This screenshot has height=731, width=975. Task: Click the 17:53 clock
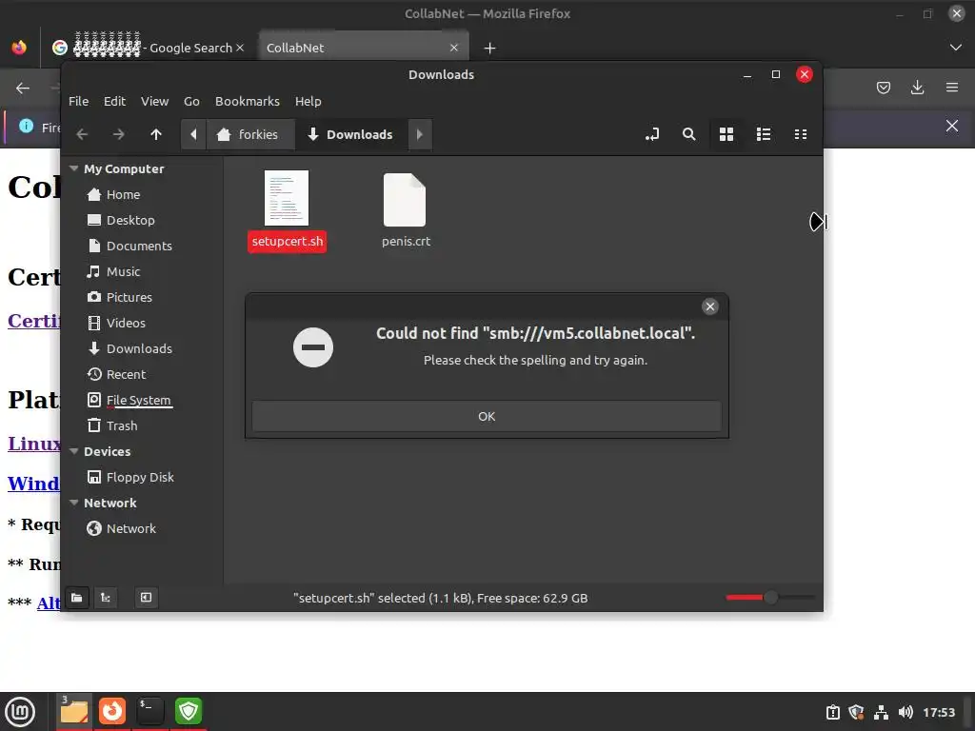coord(939,712)
